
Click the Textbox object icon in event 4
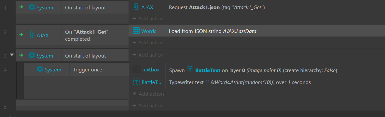pos(136,70)
